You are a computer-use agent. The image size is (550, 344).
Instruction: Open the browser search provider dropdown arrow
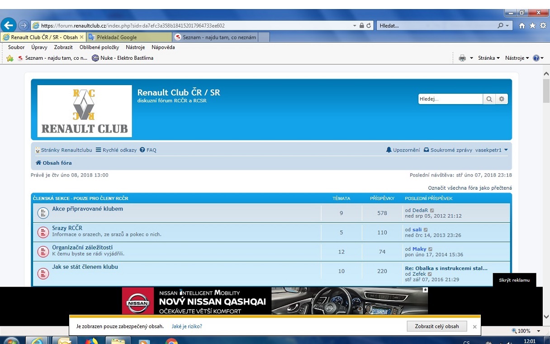[x=507, y=26]
